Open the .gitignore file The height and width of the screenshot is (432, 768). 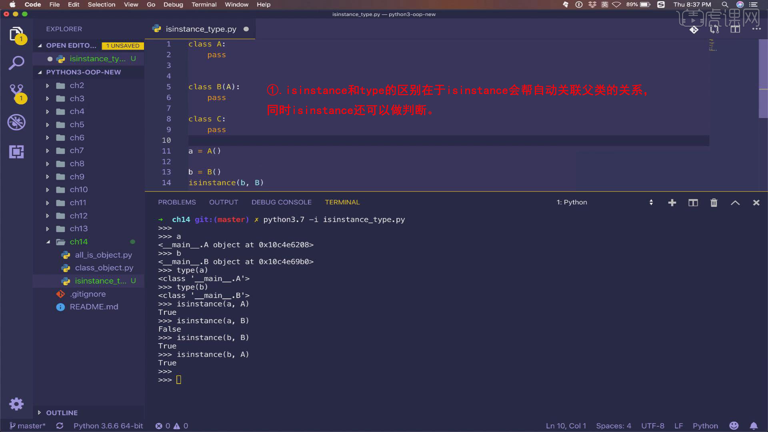pyautogui.click(x=88, y=294)
